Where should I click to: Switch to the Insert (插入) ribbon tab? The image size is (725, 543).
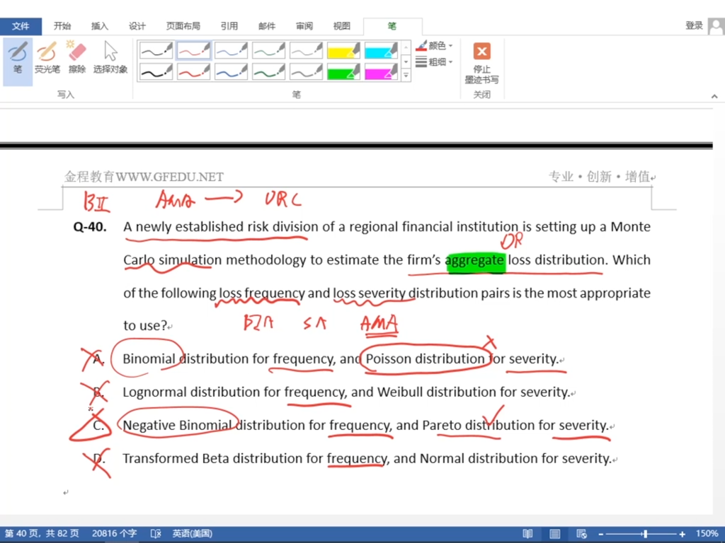100,26
